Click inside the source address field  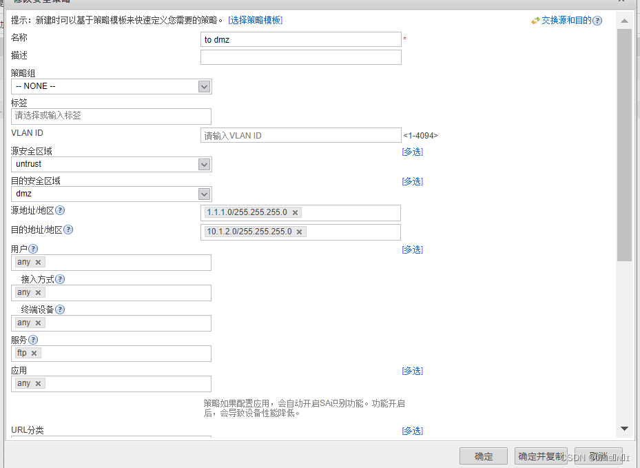click(x=300, y=213)
